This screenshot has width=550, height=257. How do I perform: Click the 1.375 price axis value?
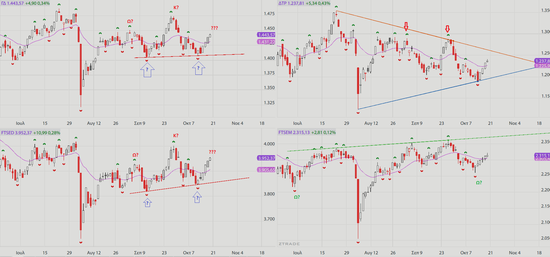point(269,73)
